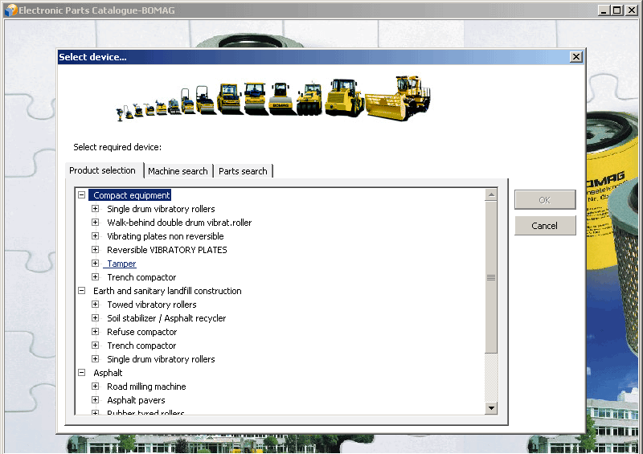Screen dimensions: 643x454
Task: Expand the Tamper tree node
Action: pos(95,264)
